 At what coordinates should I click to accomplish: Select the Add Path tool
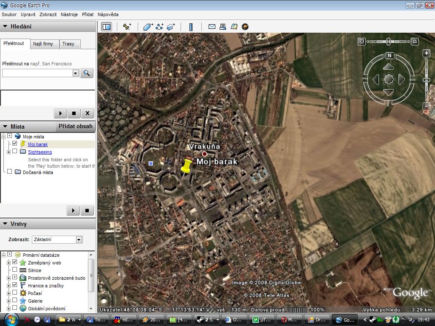(160, 27)
